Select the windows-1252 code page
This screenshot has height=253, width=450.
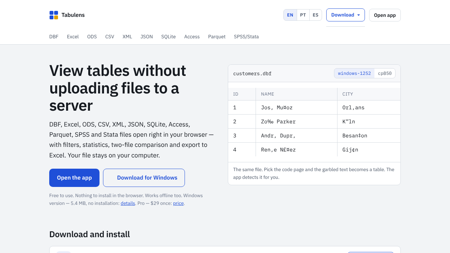tap(354, 73)
